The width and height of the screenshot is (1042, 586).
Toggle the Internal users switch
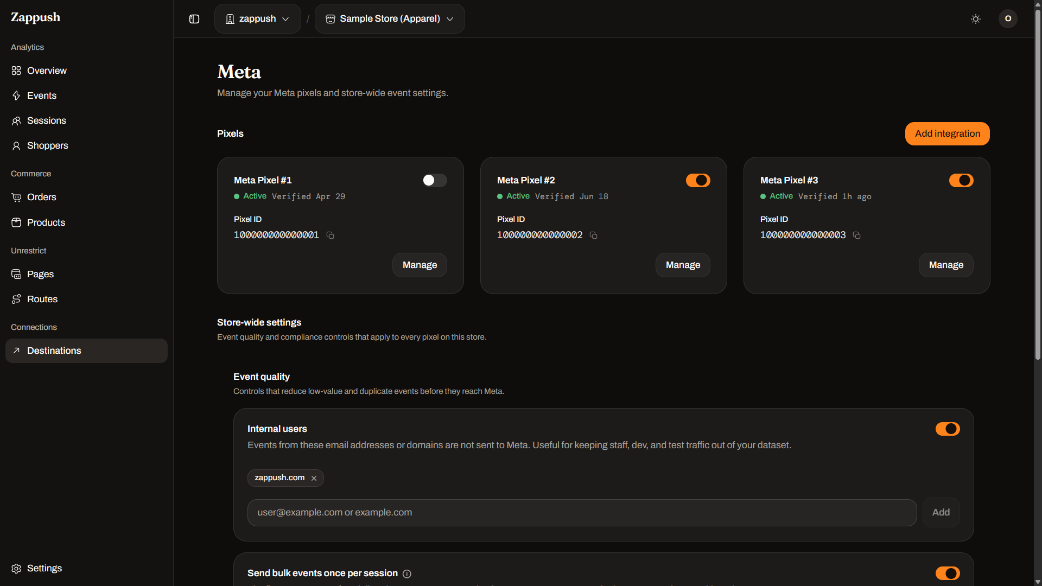pos(948,429)
